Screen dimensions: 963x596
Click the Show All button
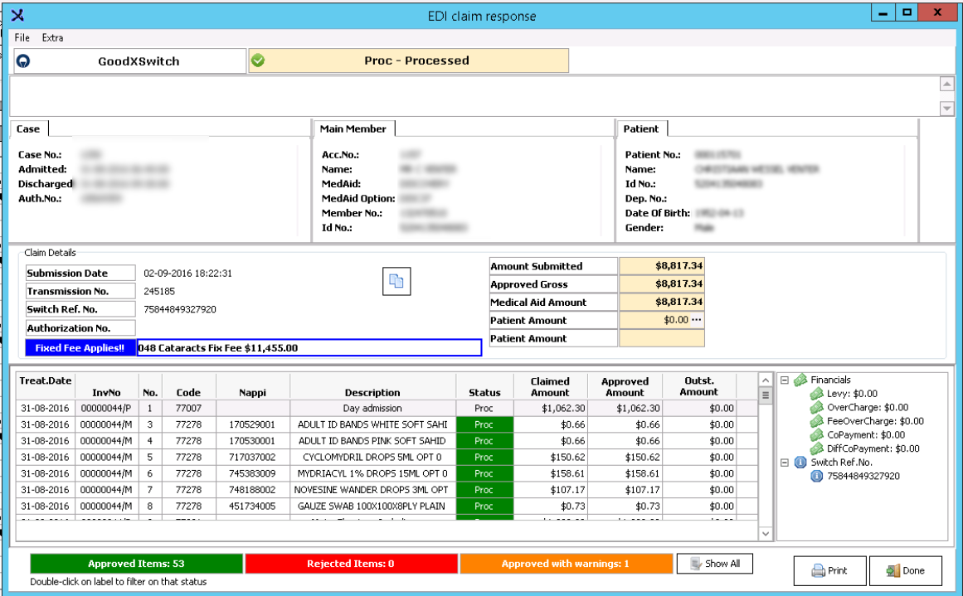pos(714,564)
